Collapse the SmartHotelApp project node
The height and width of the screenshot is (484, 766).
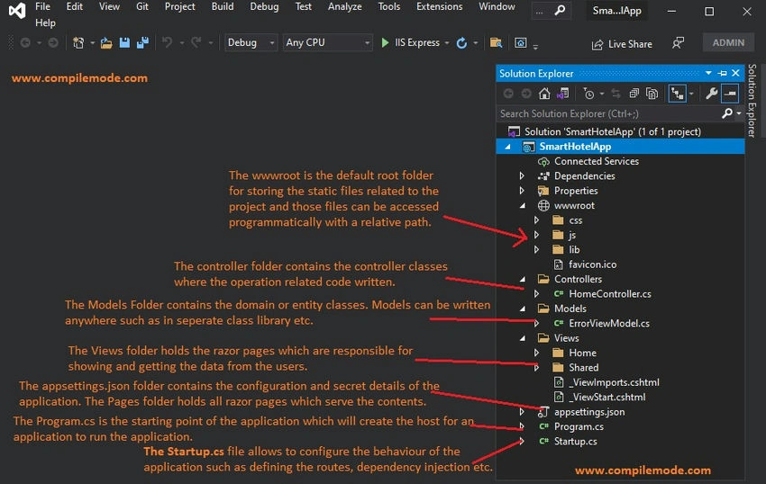[507, 147]
